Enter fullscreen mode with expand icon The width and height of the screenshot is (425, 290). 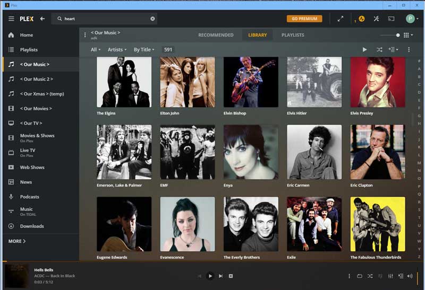click(x=340, y=19)
